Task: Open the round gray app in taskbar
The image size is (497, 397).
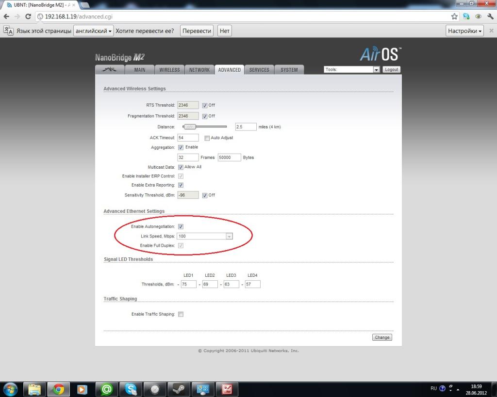Action: pyautogui.click(x=155, y=389)
